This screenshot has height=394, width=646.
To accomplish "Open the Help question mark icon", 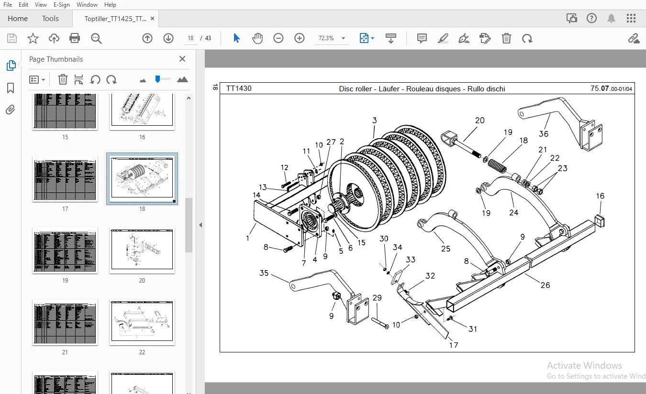I will (x=592, y=19).
